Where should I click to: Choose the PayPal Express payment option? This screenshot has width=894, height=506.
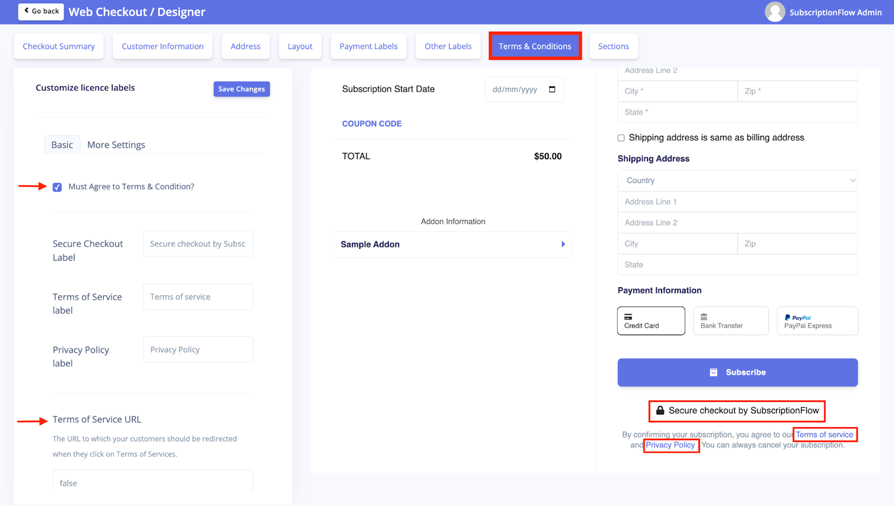click(x=817, y=321)
